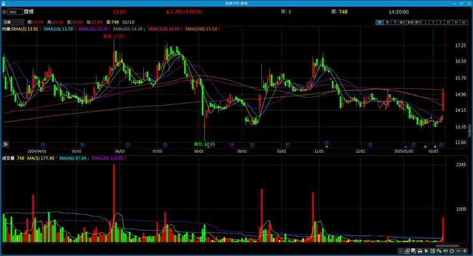
Task: Select the 日 daily timeframe button
Action: [380, 22]
